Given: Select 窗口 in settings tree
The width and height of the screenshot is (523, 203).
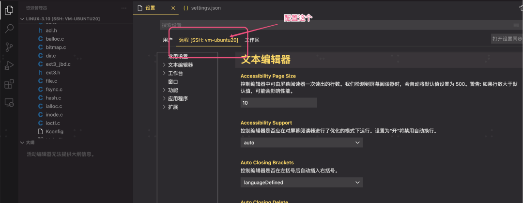Looking at the screenshot, I should 173,81.
